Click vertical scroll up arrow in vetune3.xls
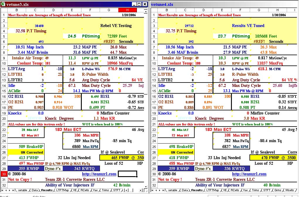This screenshot has width=299, height=197. [x=146, y=11]
